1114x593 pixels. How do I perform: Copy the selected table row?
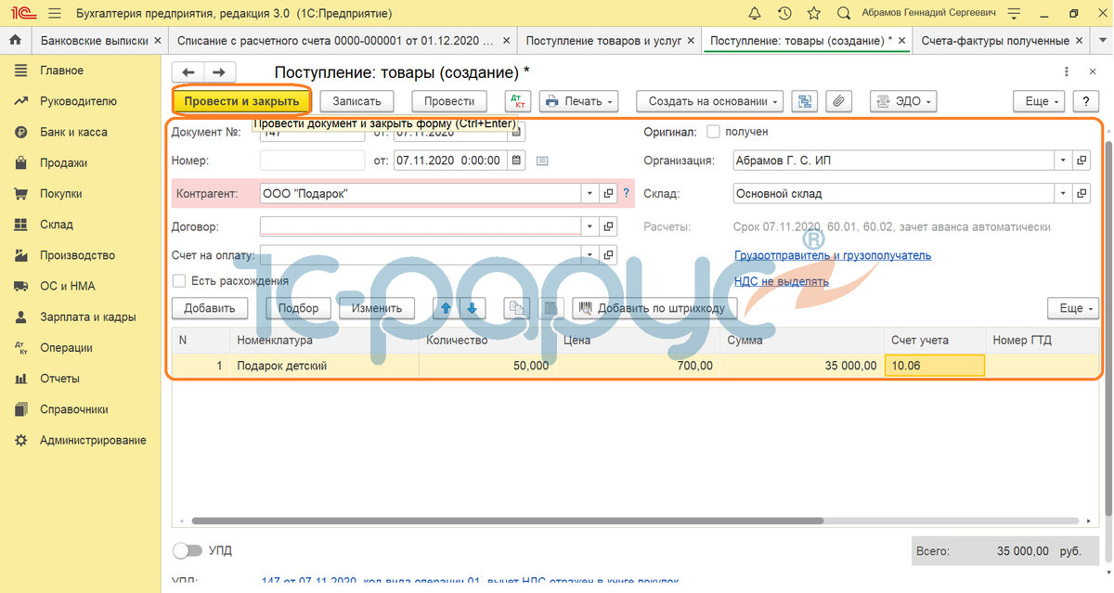point(515,308)
